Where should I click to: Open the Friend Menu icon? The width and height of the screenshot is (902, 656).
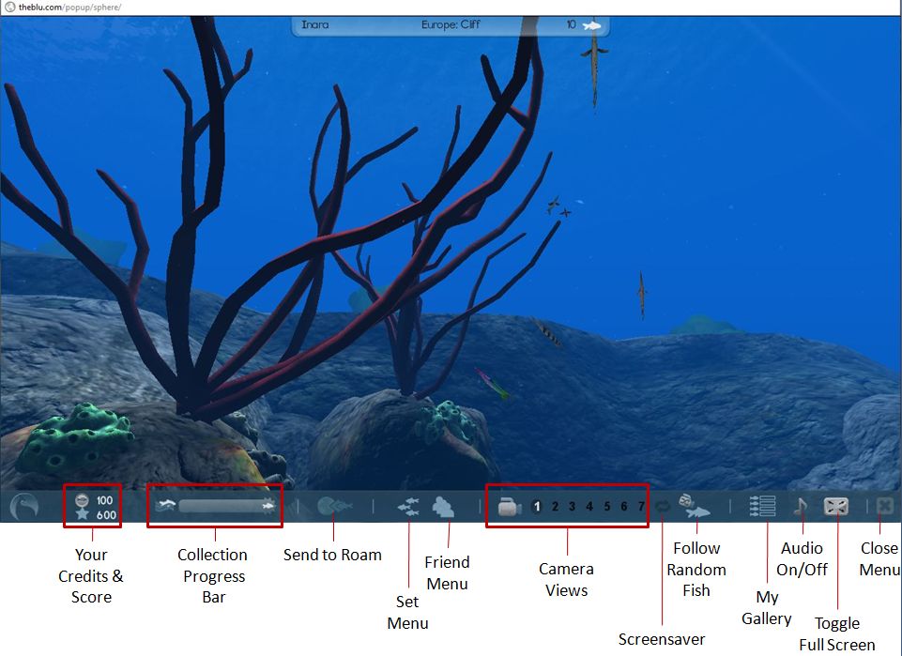(443, 507)
